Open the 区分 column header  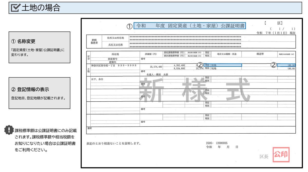point(89,57)
